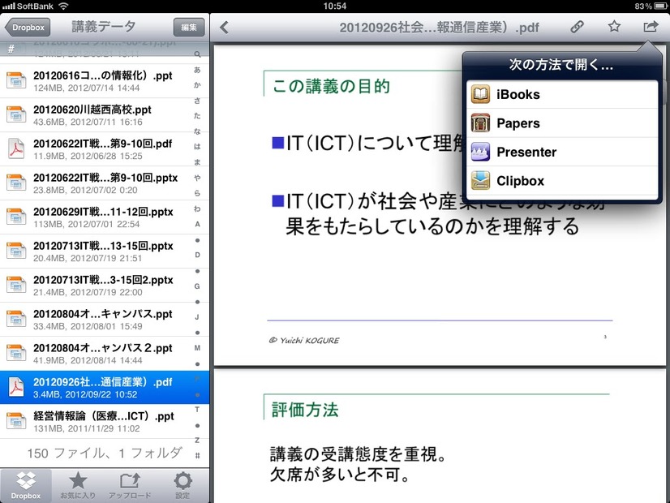Tap PDF icon of selected 20120926 file

[x=16, y=388]
